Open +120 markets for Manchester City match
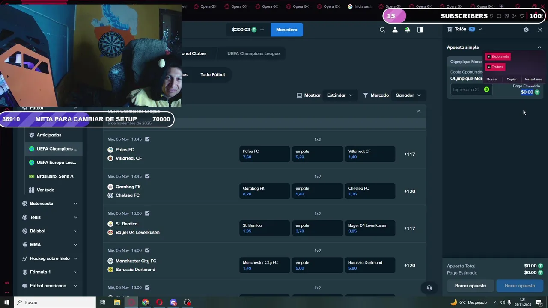The image size is (548, 308). (410, 265)
